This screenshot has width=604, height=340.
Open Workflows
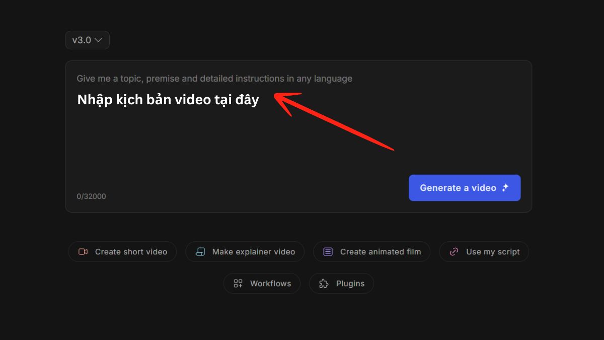(x=262, y=284)
